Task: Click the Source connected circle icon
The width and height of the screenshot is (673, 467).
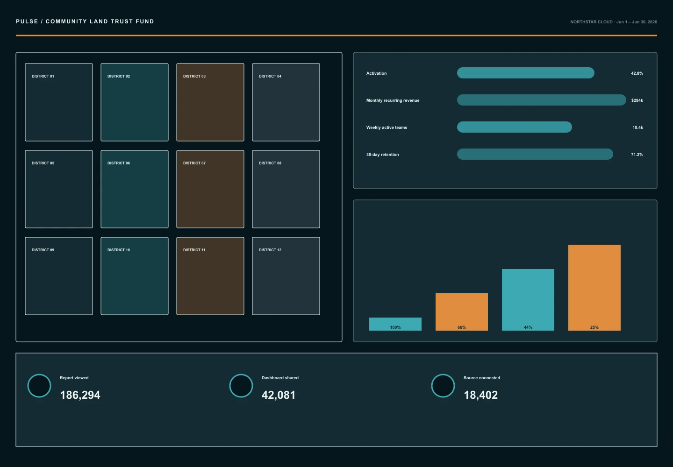Action: coord(443,386)
